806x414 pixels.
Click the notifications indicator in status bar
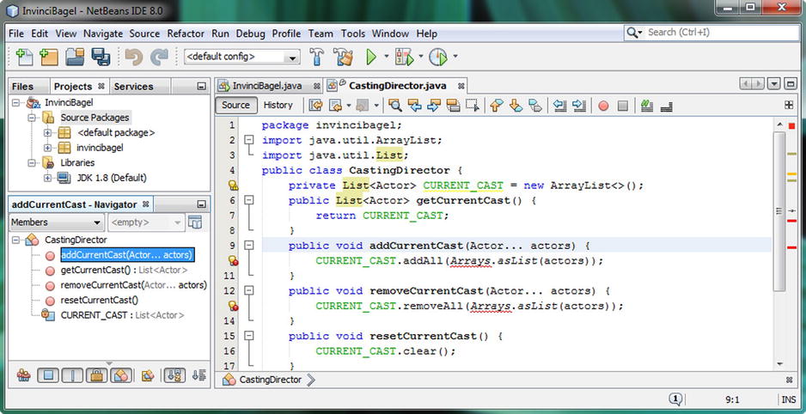pos(675,399)
